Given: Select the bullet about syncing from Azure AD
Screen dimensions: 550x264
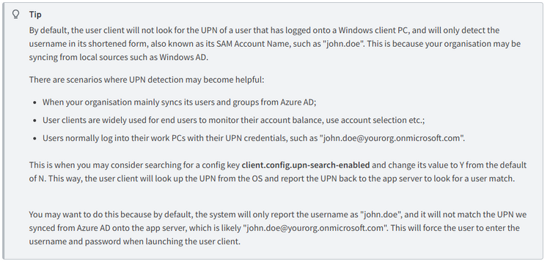Looking at the screenshot, I should [180, 102].
